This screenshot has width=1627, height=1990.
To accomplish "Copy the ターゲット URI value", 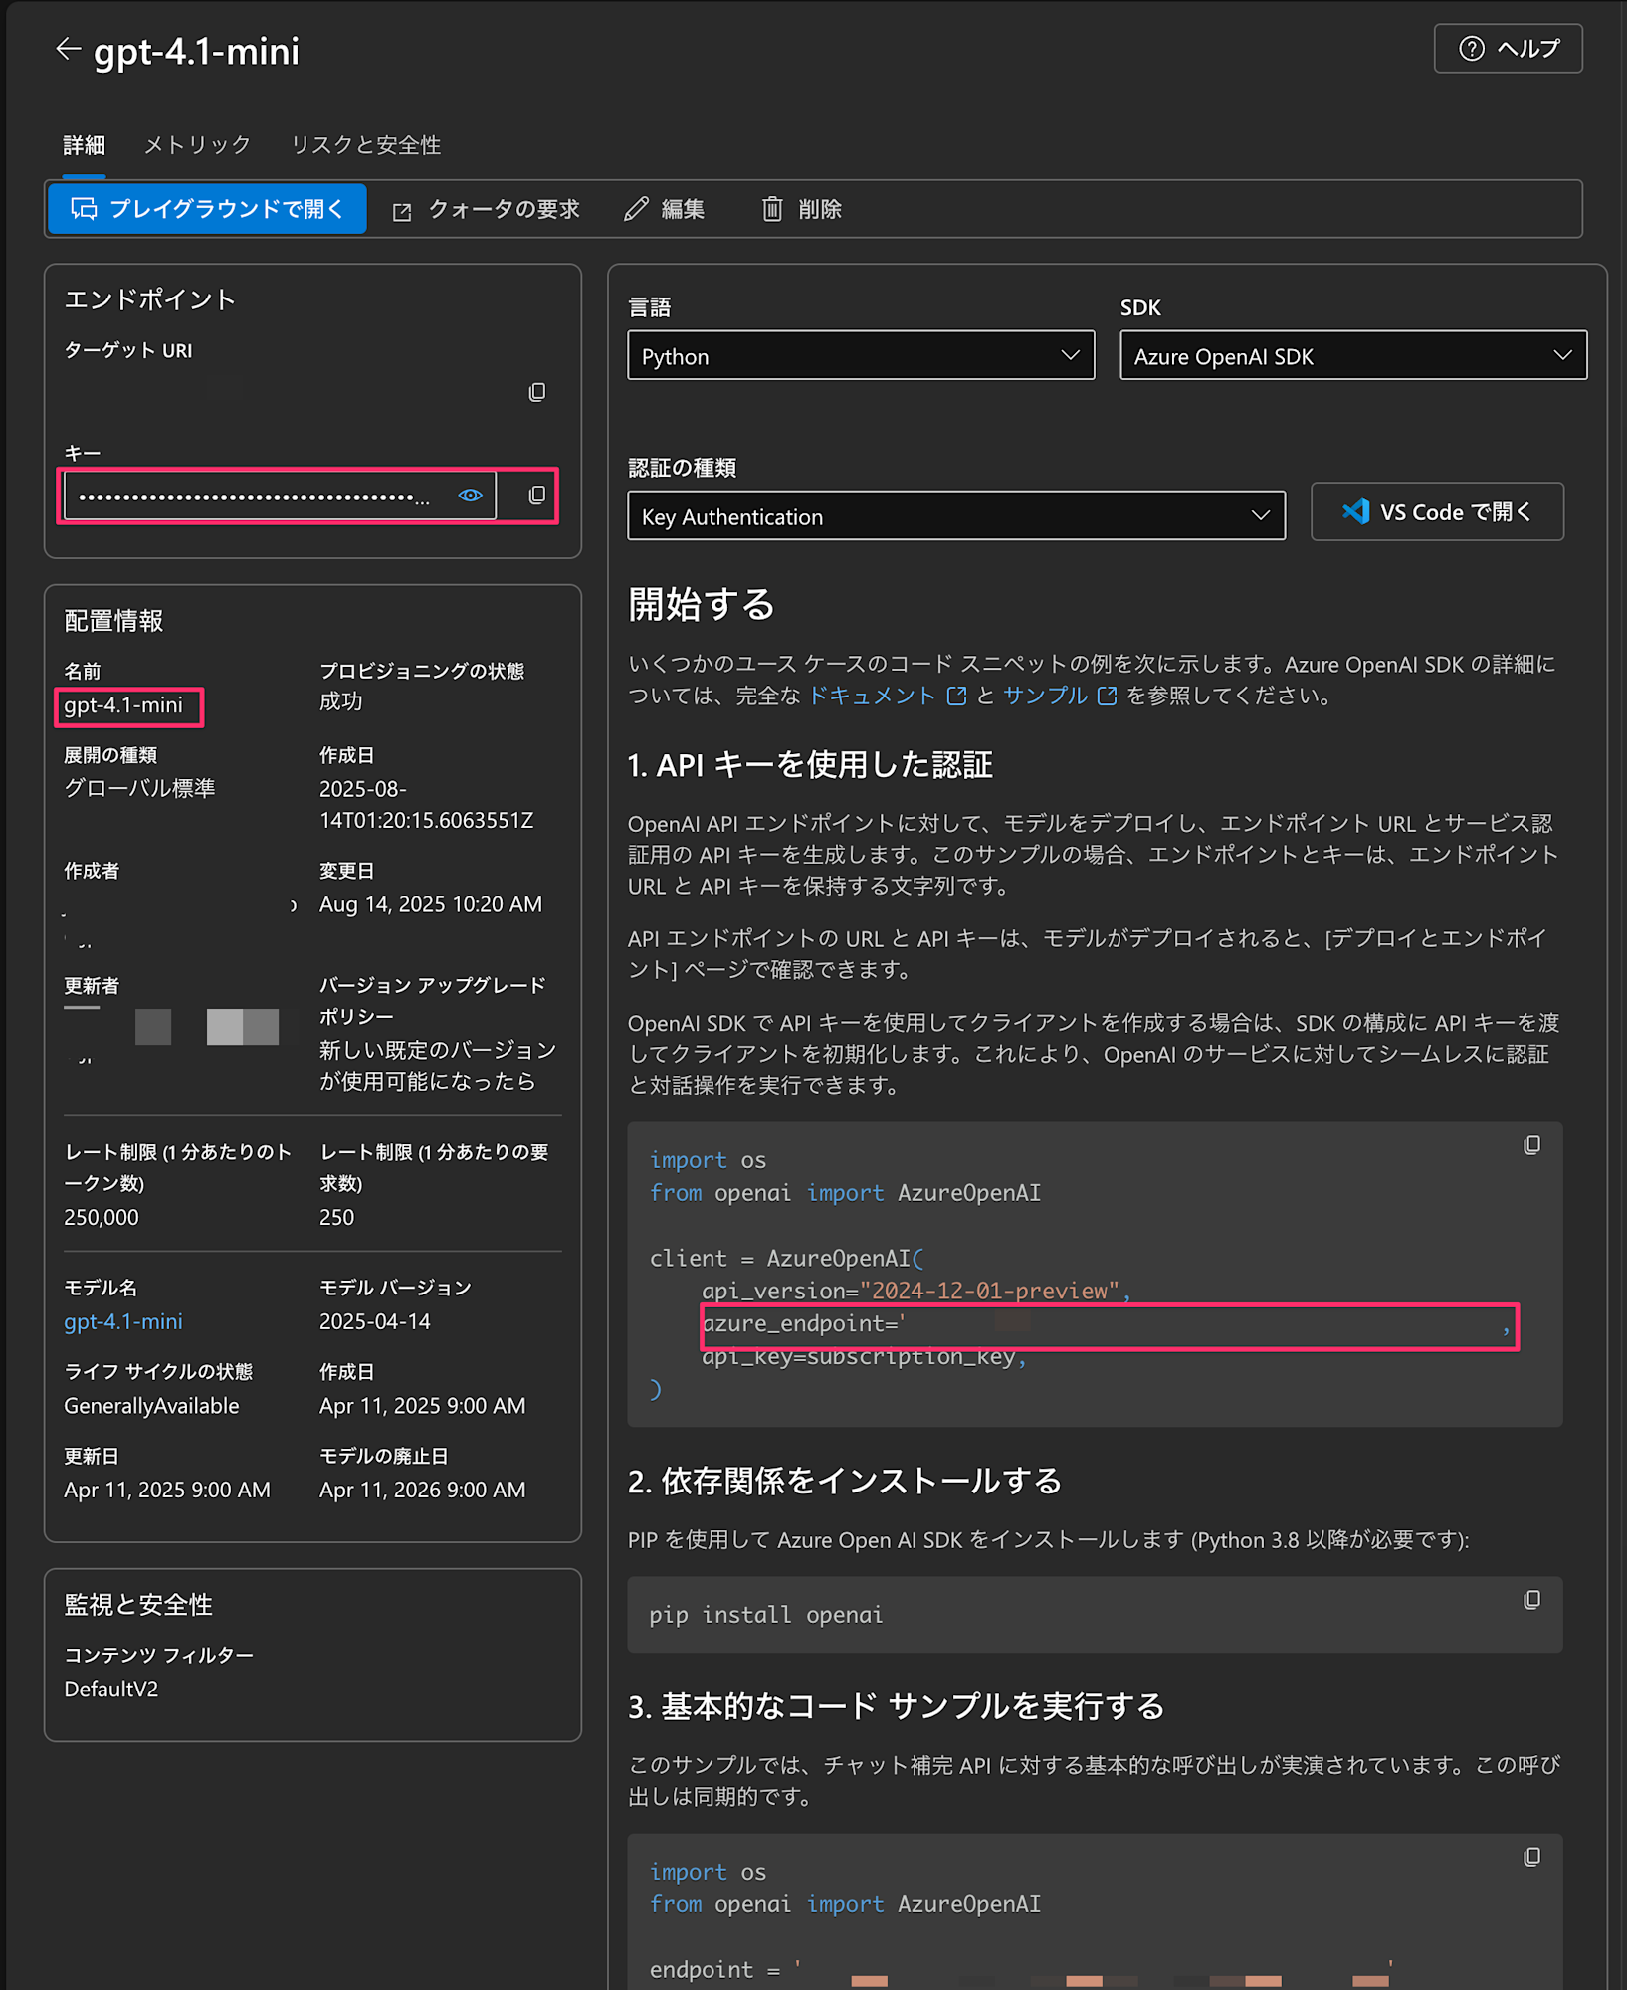I will [x=537, y=392].
